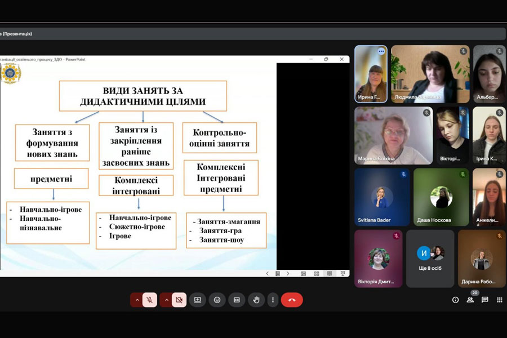Start PowerPoint slide show view
This screenshot has width=507, height=338.
(x=343, y=273)
